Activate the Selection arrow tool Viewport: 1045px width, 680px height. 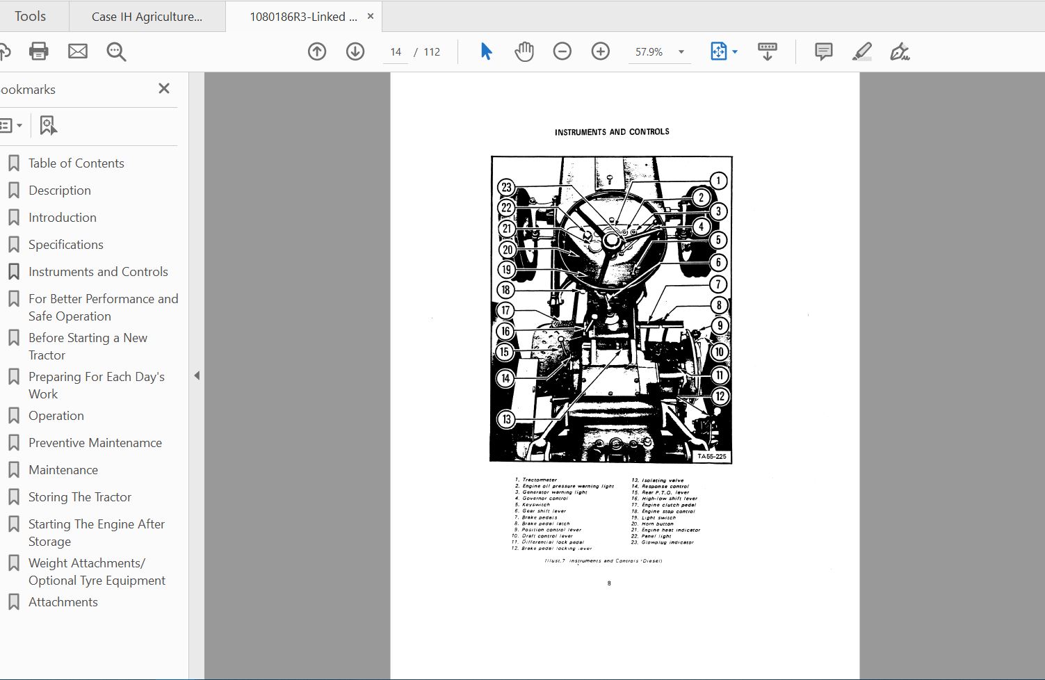point(486,51)
